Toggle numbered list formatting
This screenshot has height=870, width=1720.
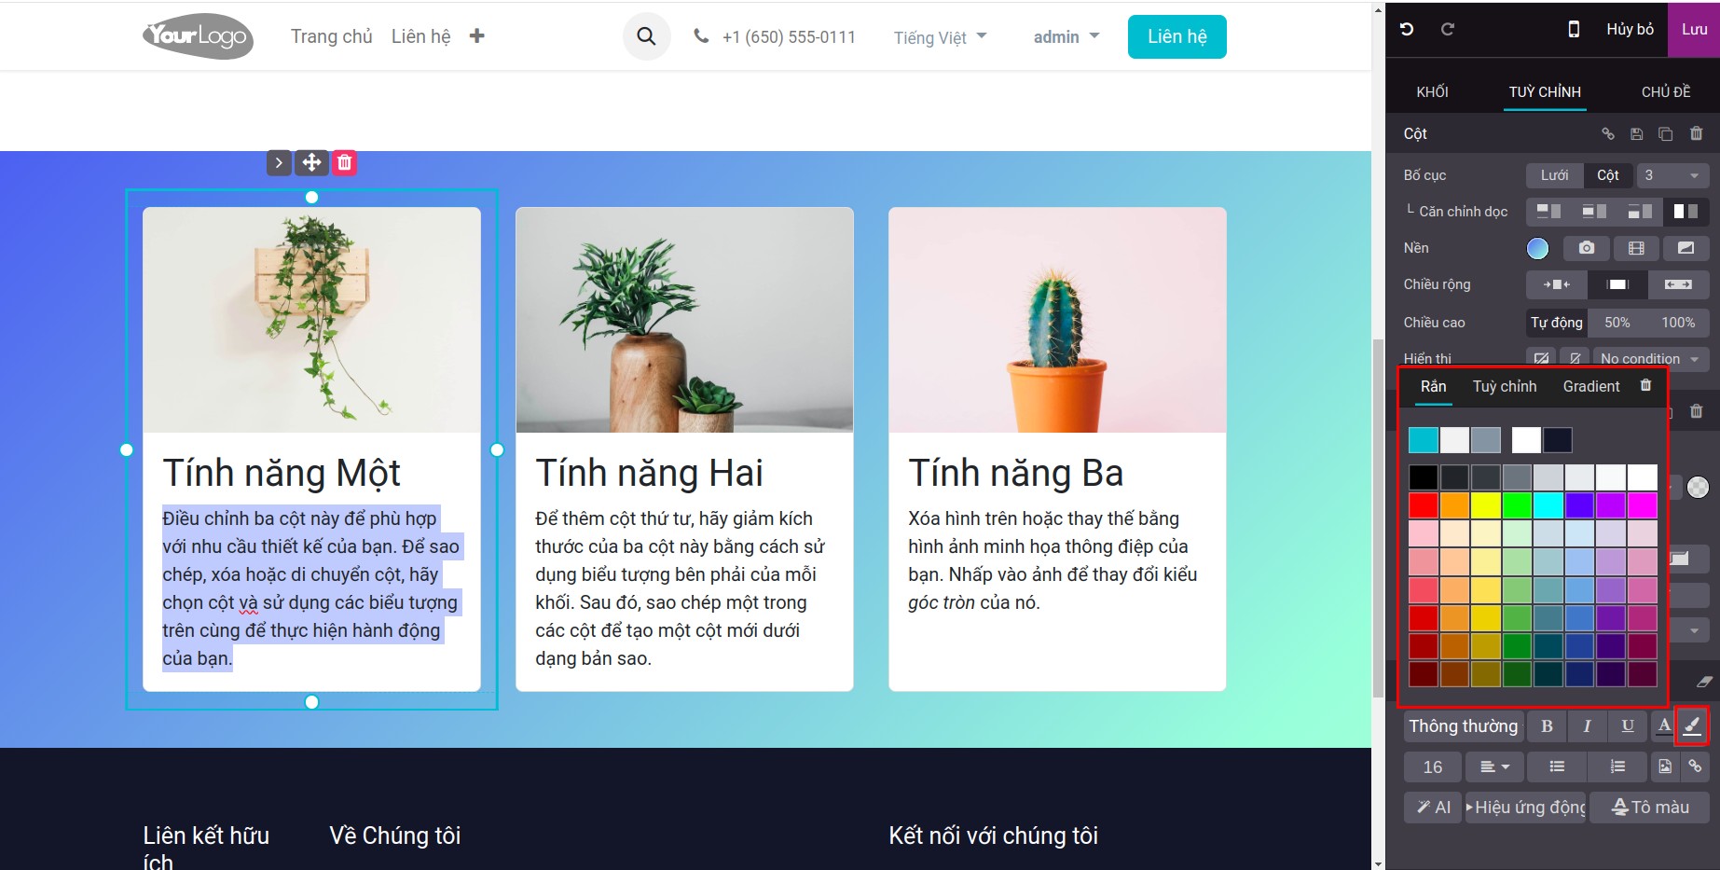coord(1617,766)
